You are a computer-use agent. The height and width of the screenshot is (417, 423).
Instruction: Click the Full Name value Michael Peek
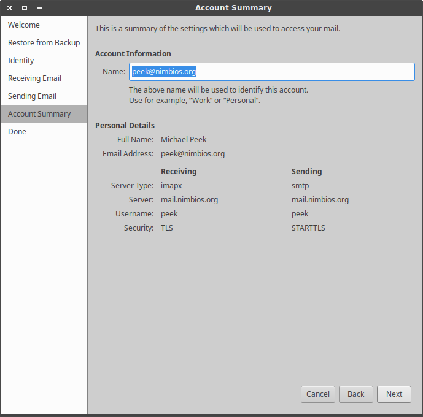pyautogui.click(x=184, y=140)
